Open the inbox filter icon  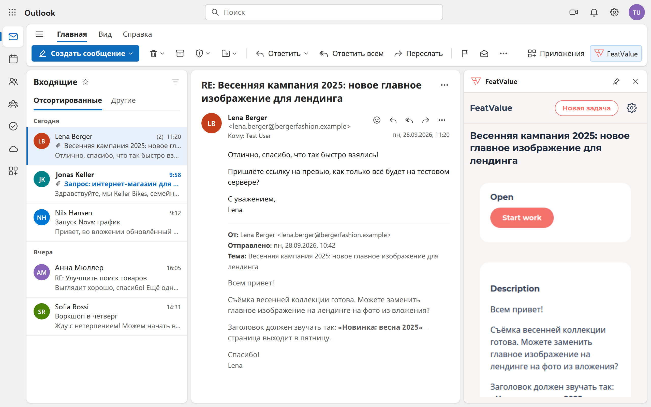pos(175,82)
